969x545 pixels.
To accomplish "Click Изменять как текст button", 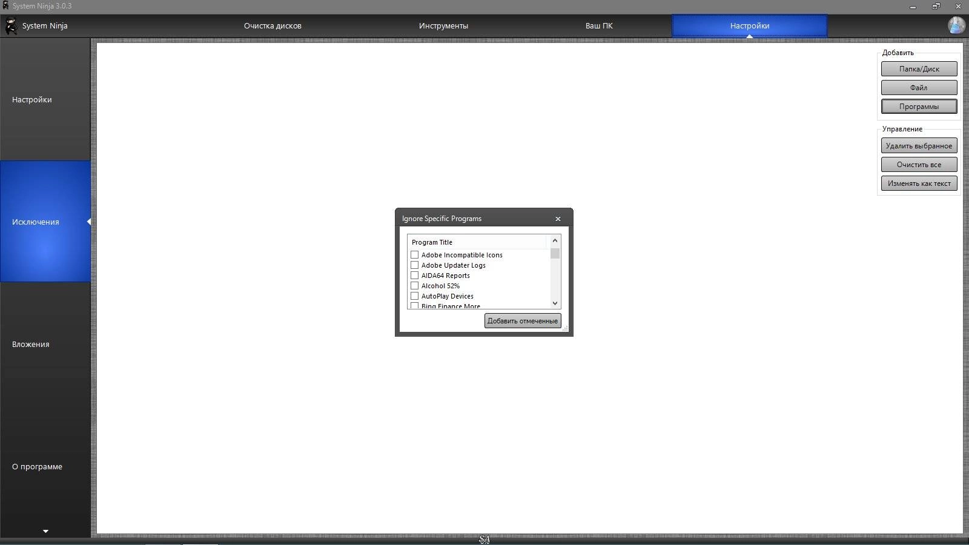I will [919, 183].
